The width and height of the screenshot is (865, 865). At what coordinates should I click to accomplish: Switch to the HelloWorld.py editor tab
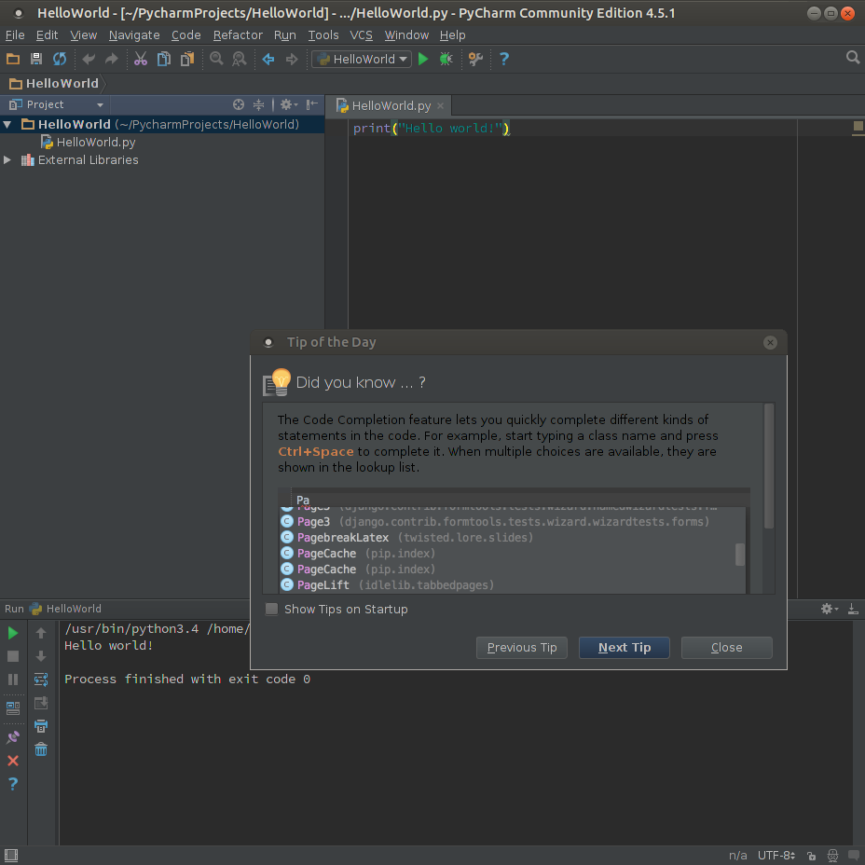coord(389,105)
